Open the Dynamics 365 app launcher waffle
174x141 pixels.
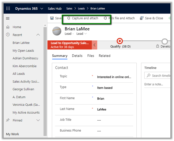tap(8, 9)
